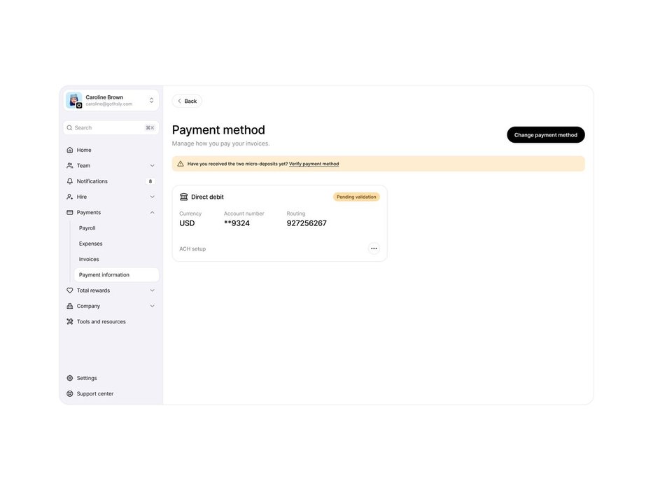Image resolution: width=653 pixels, height=490 pixels.
Task: Click the Settings gear icon
Action: [70, 378]
